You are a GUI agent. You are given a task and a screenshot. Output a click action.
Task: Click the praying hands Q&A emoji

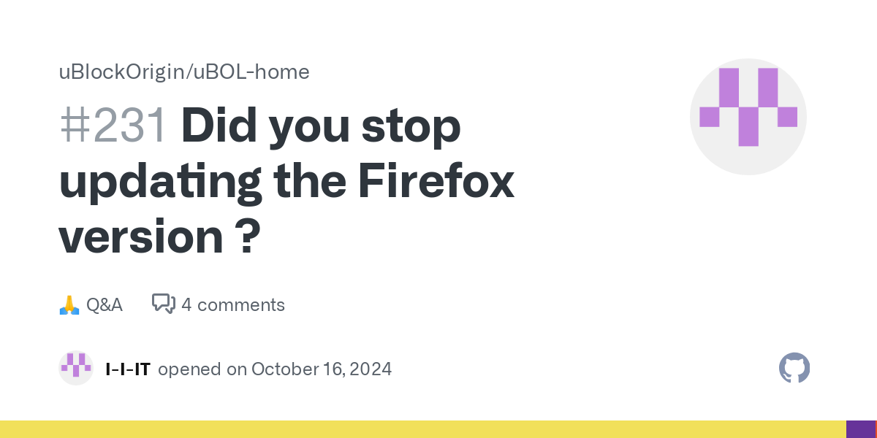click(69, 305)
